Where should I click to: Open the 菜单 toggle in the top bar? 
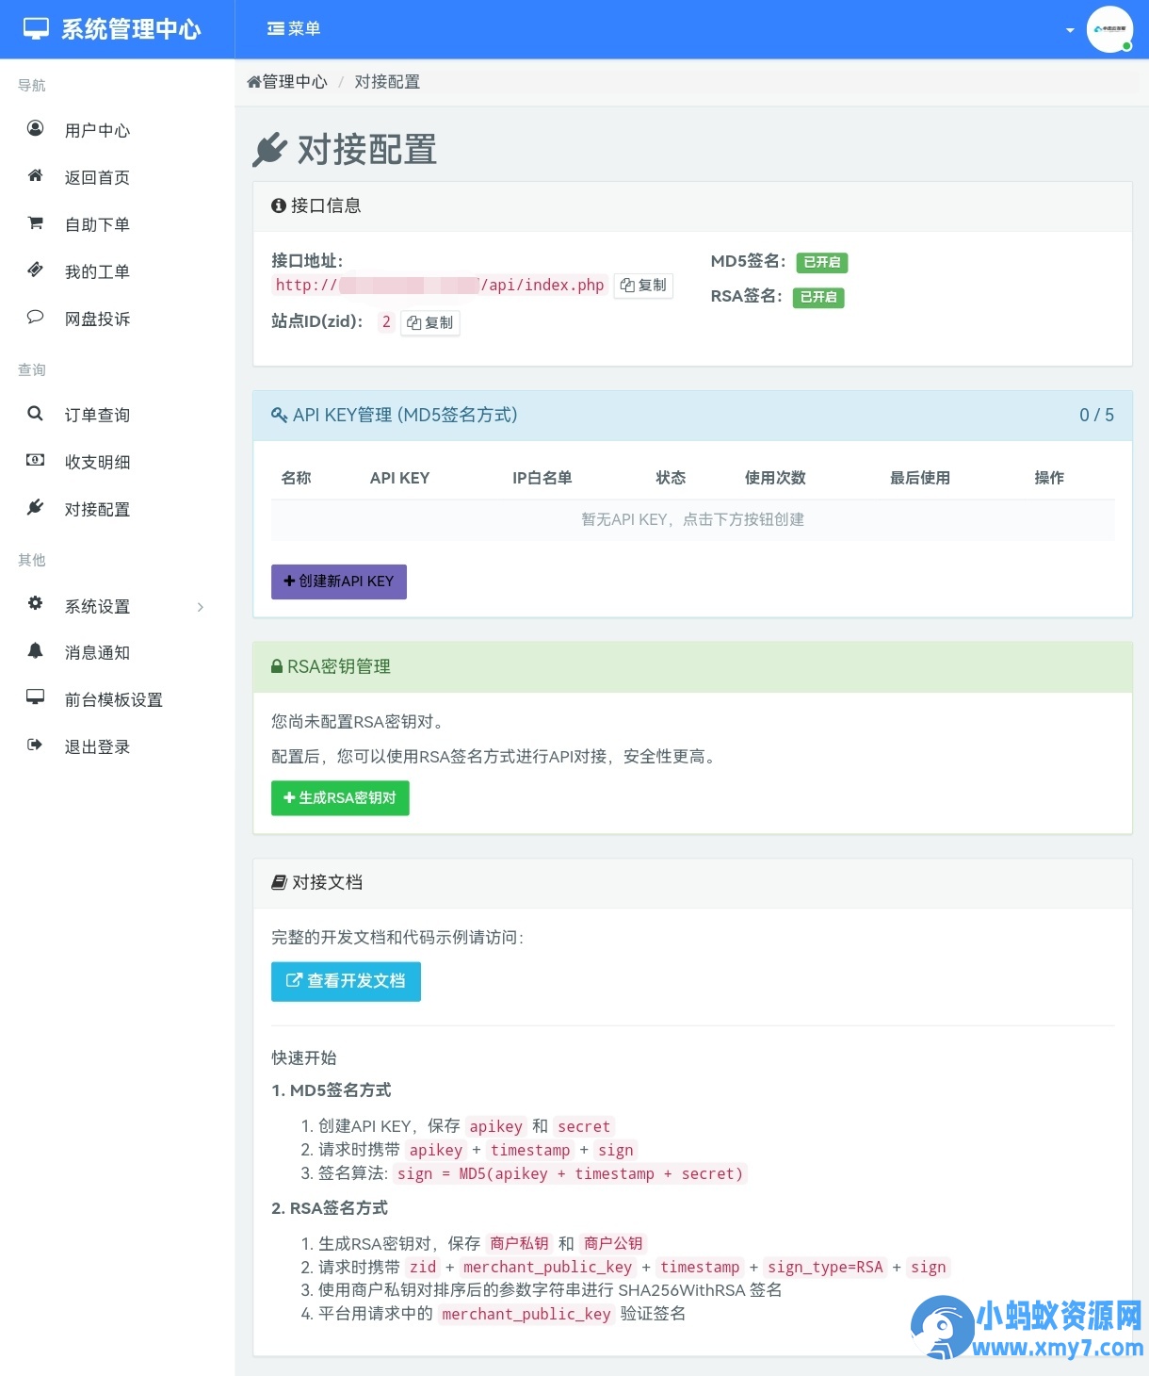click(x=294, y=29)
